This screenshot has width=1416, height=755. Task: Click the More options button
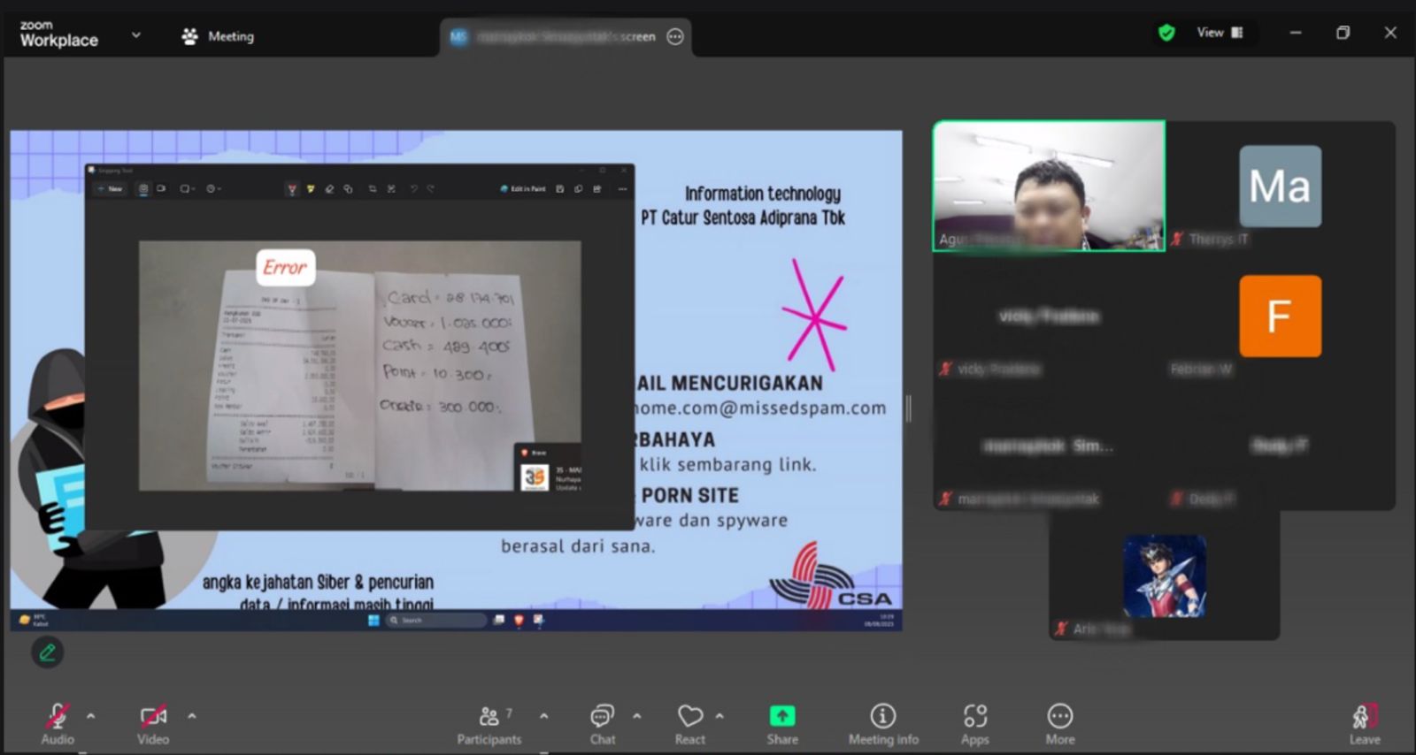coord(1059,722)
